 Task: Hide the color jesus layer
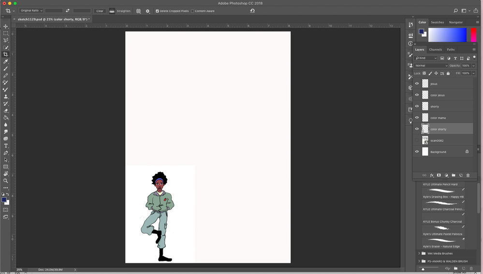tap(417, 95)
